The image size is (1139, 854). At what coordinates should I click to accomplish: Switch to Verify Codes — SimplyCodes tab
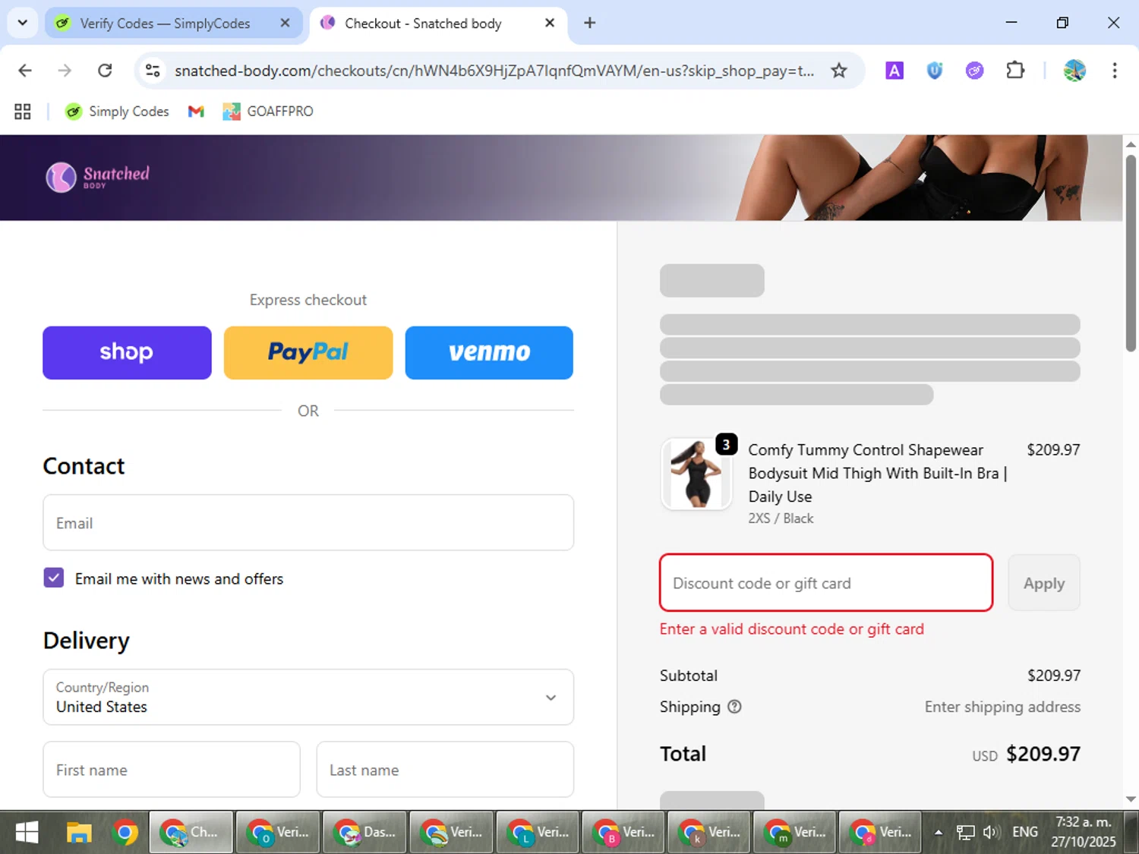click(173, 24)
